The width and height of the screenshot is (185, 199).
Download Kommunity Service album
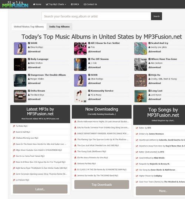pos(94,99)
